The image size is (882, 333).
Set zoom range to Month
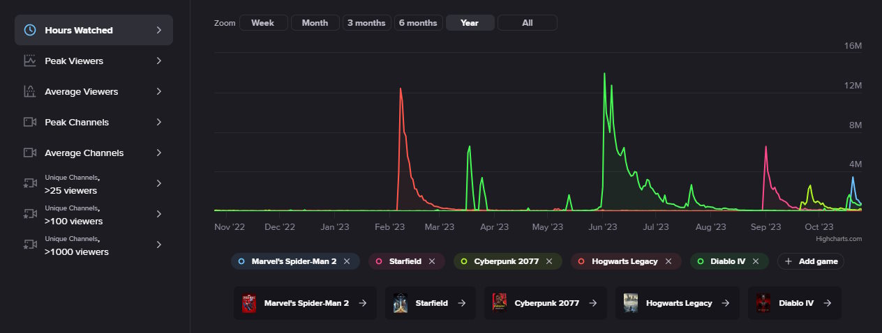coord(315,23)
